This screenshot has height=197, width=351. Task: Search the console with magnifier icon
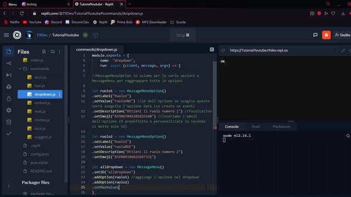point(348,136)
